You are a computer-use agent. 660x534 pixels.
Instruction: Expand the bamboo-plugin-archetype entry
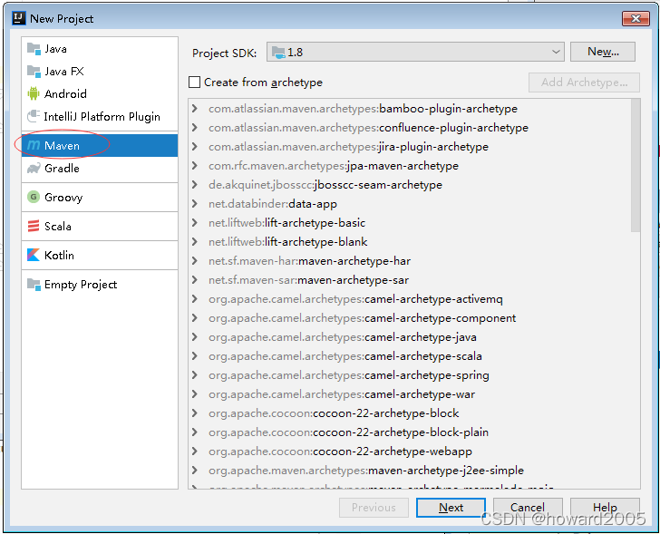(x=194, y=109)
